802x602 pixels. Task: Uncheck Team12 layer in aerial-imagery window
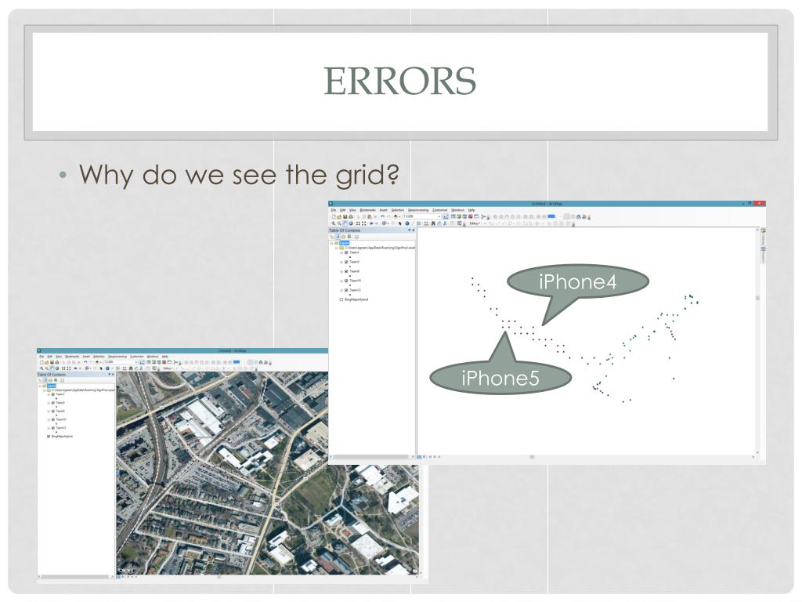[x=53, y=428]
